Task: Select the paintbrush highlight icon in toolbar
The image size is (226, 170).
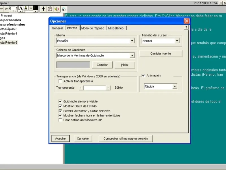Action: 26,8
